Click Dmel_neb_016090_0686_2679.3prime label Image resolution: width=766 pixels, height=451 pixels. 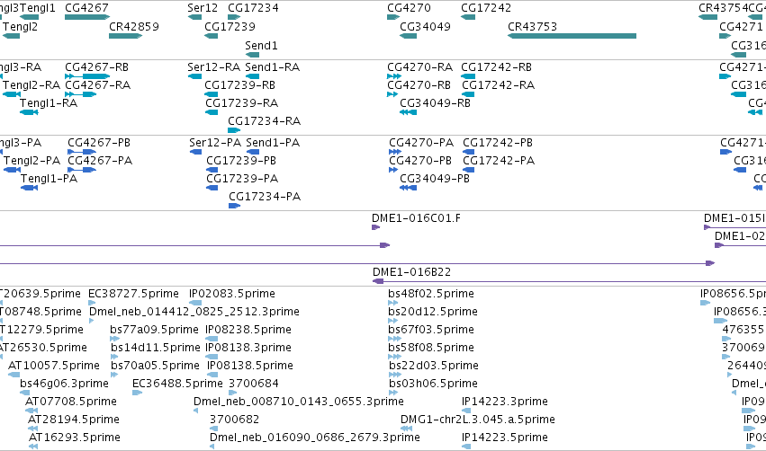[315, 438]
